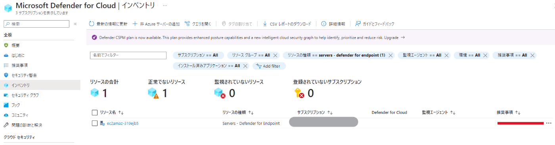Click the Add filter button
This screenshot has width=555, height=145.
pyautogui.click(x=269, y=66)
